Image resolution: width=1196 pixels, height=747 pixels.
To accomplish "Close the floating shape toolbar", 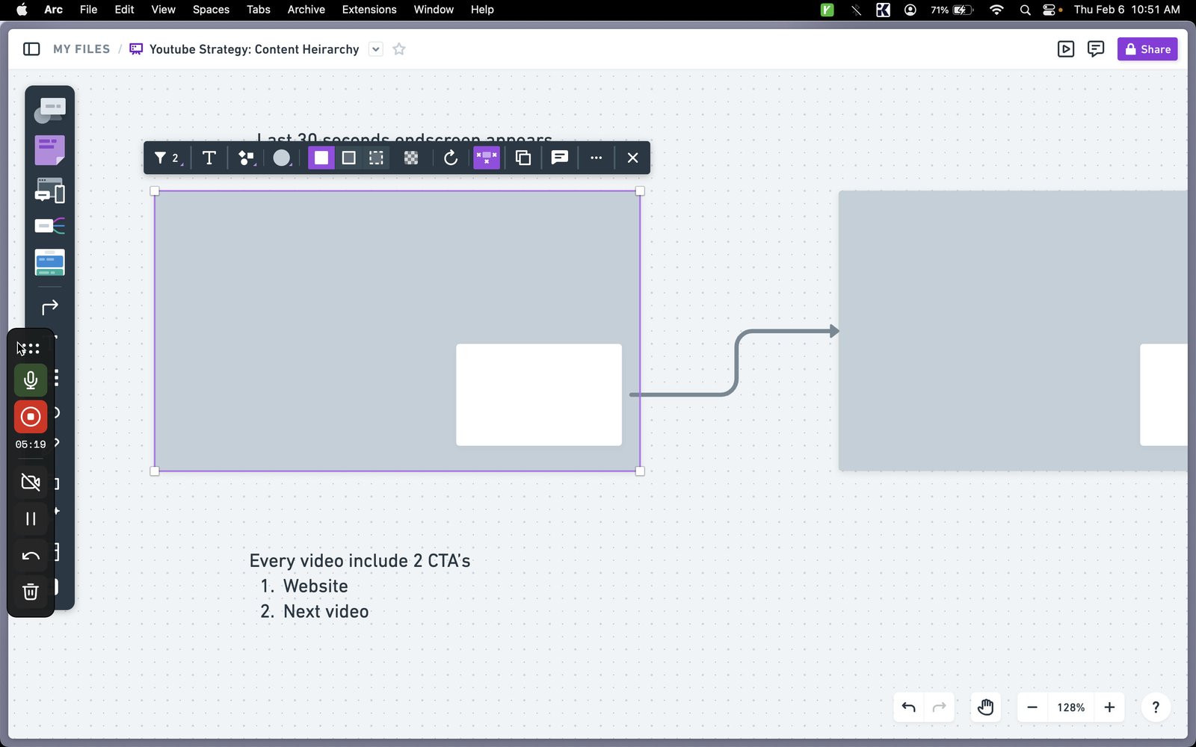I will [x=632, y=158].
